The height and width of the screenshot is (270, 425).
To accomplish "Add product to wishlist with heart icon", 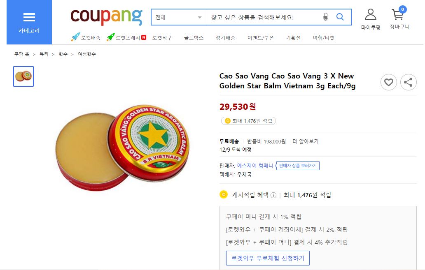I will click(388, 82).
